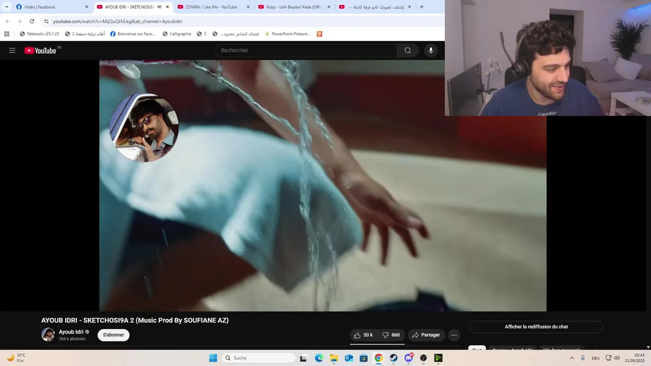Open Task View on taskbar

tap(303, 358)
